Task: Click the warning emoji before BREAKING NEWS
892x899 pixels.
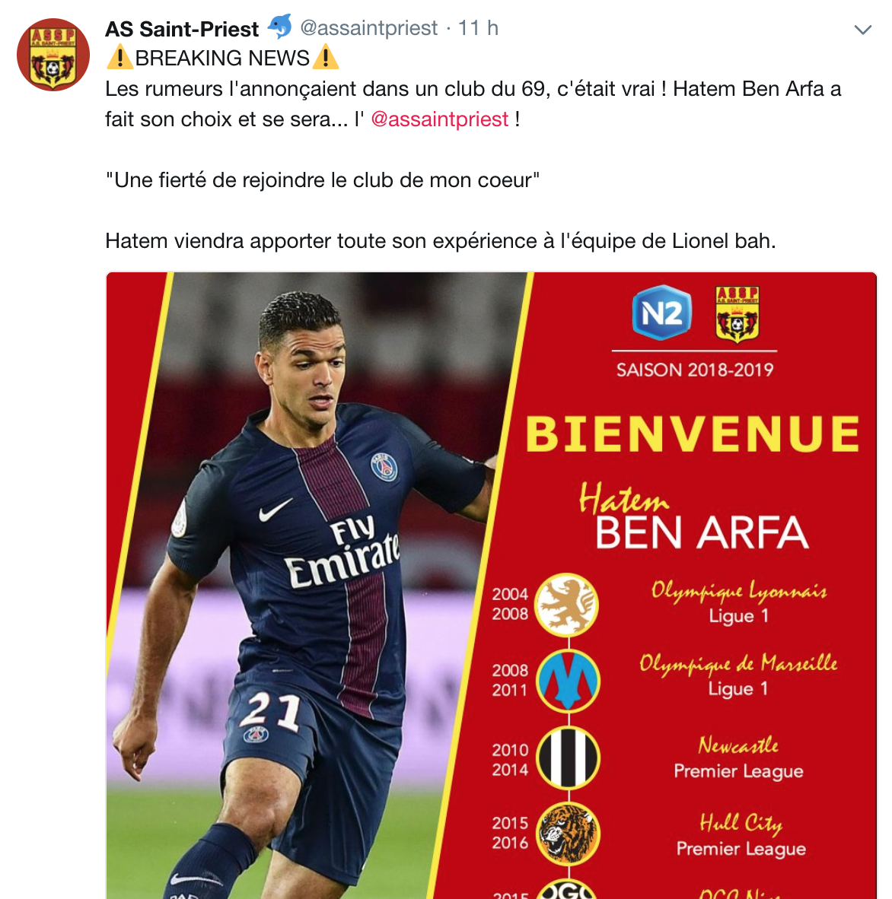Action: tap(120, 58)
